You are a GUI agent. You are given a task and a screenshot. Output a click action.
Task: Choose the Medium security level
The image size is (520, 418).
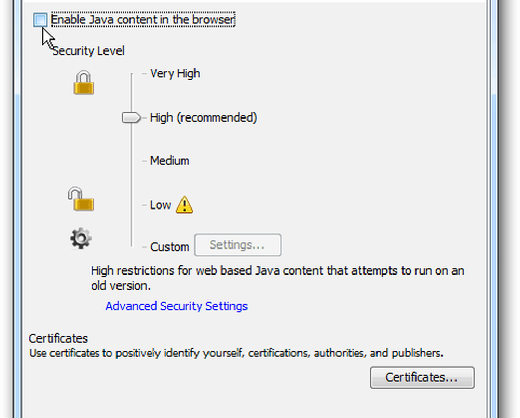[x=170, y=161]
